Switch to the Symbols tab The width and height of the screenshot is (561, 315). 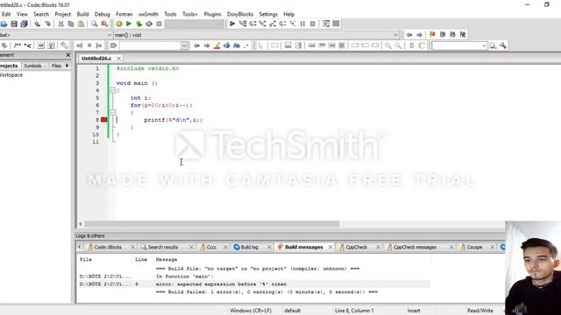pyautogui.click(x=32, y=66)
